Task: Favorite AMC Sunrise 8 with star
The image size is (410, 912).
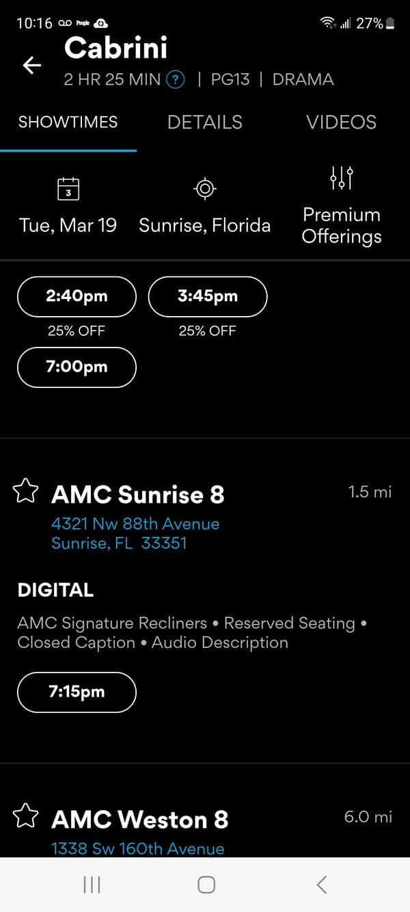Action: pyautogui.click(x=26, y=491)
